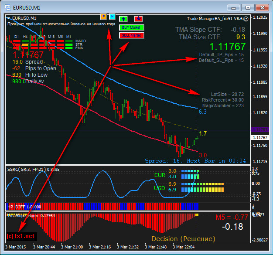
Task: Click the TmaSlope_Norm -0.17954 label
Action: click(x=31, y=216)
